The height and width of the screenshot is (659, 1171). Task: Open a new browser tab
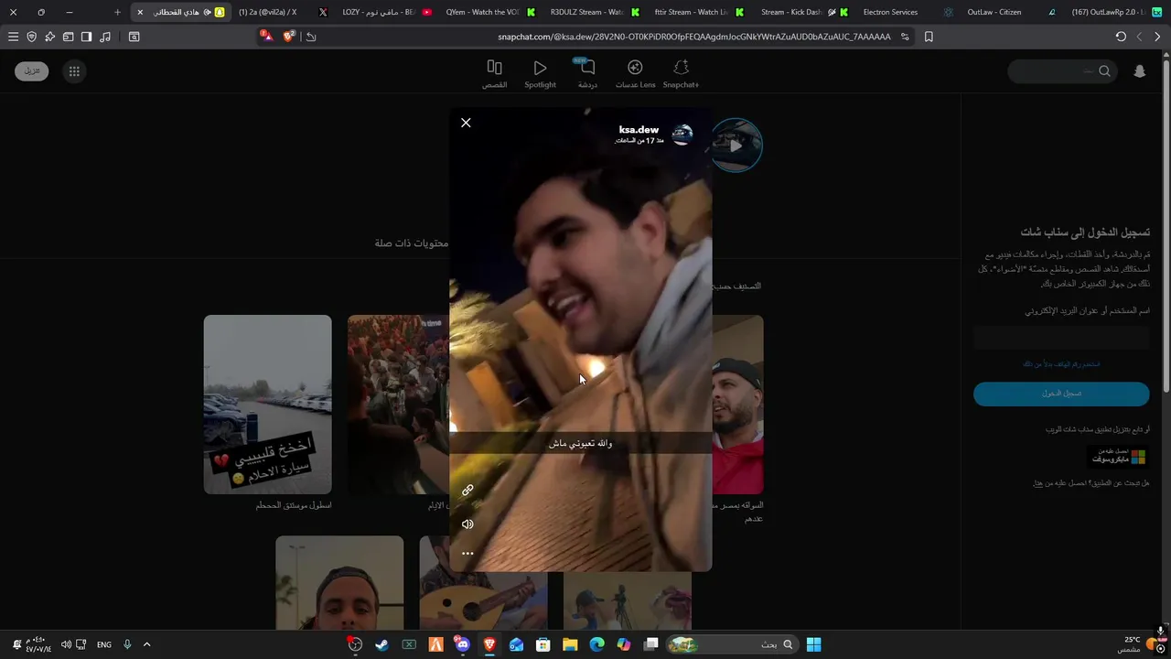(117, 12)
